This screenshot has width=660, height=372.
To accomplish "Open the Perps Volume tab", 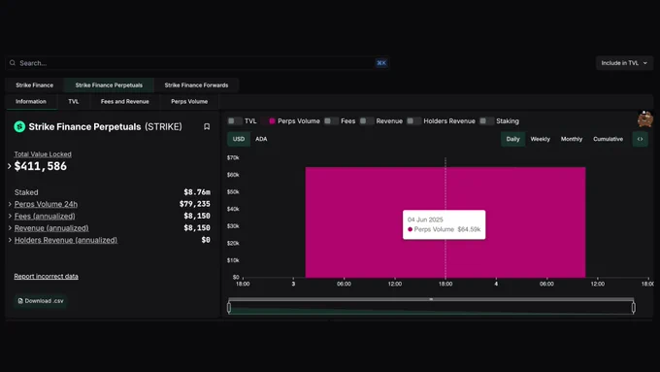I will point(189,102).
